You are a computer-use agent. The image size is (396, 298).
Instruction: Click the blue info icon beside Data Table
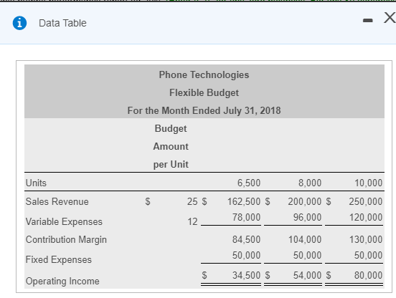coord(19,23)
